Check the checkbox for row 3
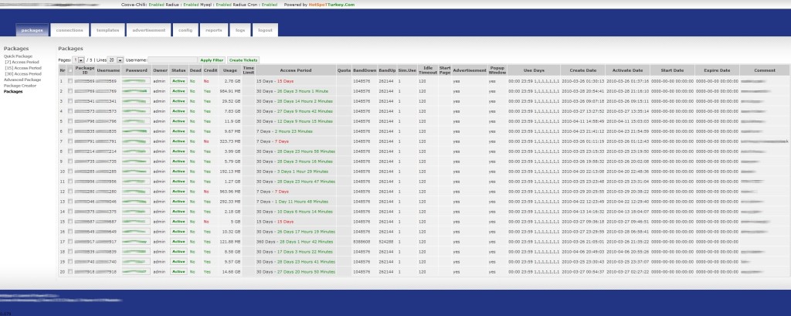 (x=70, y=101)
